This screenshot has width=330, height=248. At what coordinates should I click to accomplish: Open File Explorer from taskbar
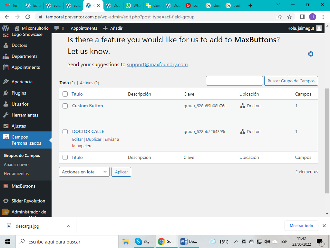[126, 242]
